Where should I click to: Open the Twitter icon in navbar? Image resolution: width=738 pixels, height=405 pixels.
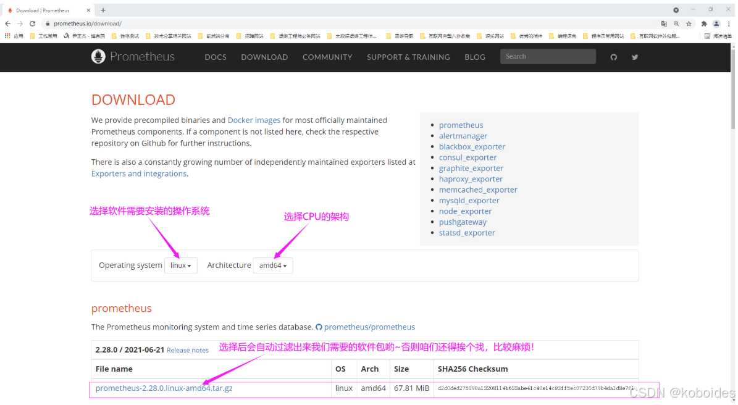click(x=634, y=57)
